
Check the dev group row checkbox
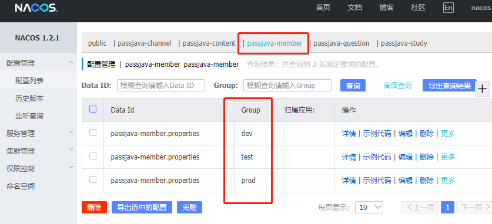pos(93,133)
